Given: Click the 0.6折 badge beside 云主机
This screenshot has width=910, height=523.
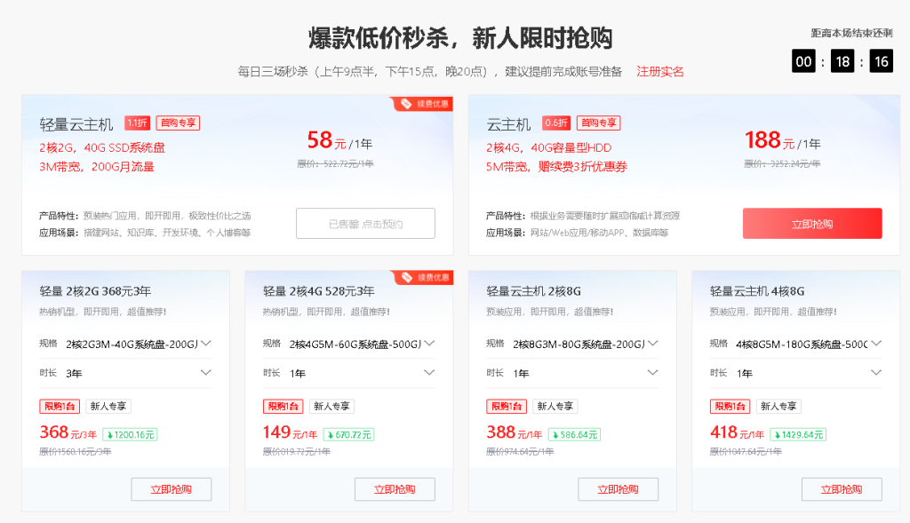Looking at the screenshot, I should pos(556,123).
